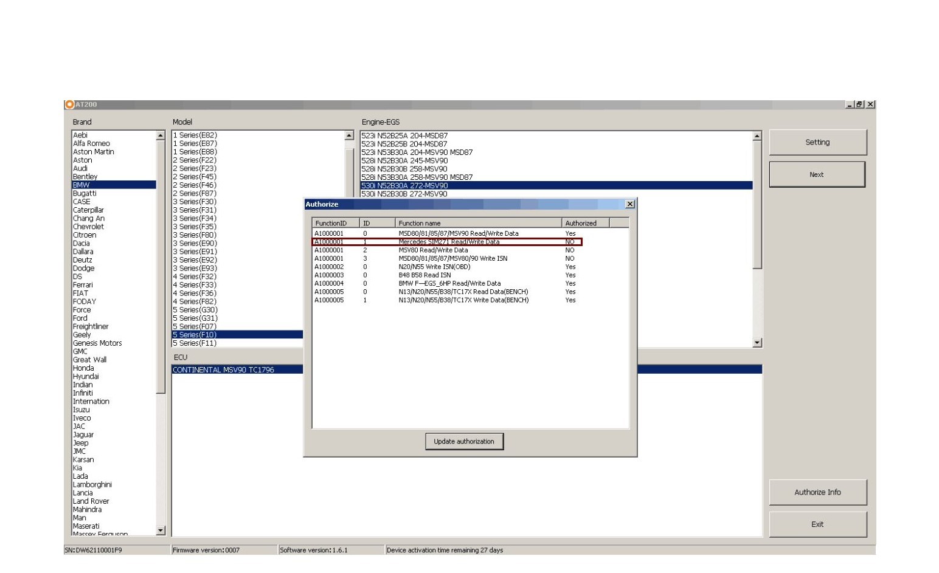Select the Mercedes SIM271 Read/Write Data row
The width and height of the screenshot is (939, 573).
pyautogui.click(x=450, y=241)
